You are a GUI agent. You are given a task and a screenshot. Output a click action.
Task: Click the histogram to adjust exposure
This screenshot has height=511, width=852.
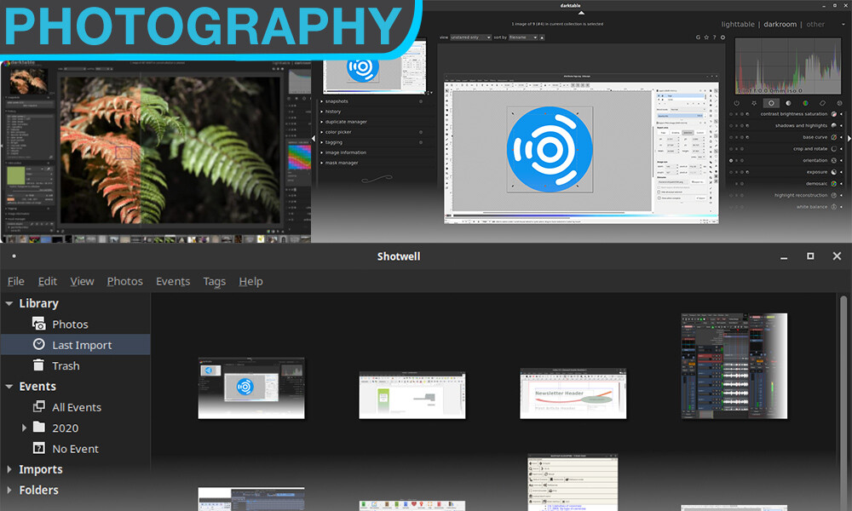tap(787, 71)
